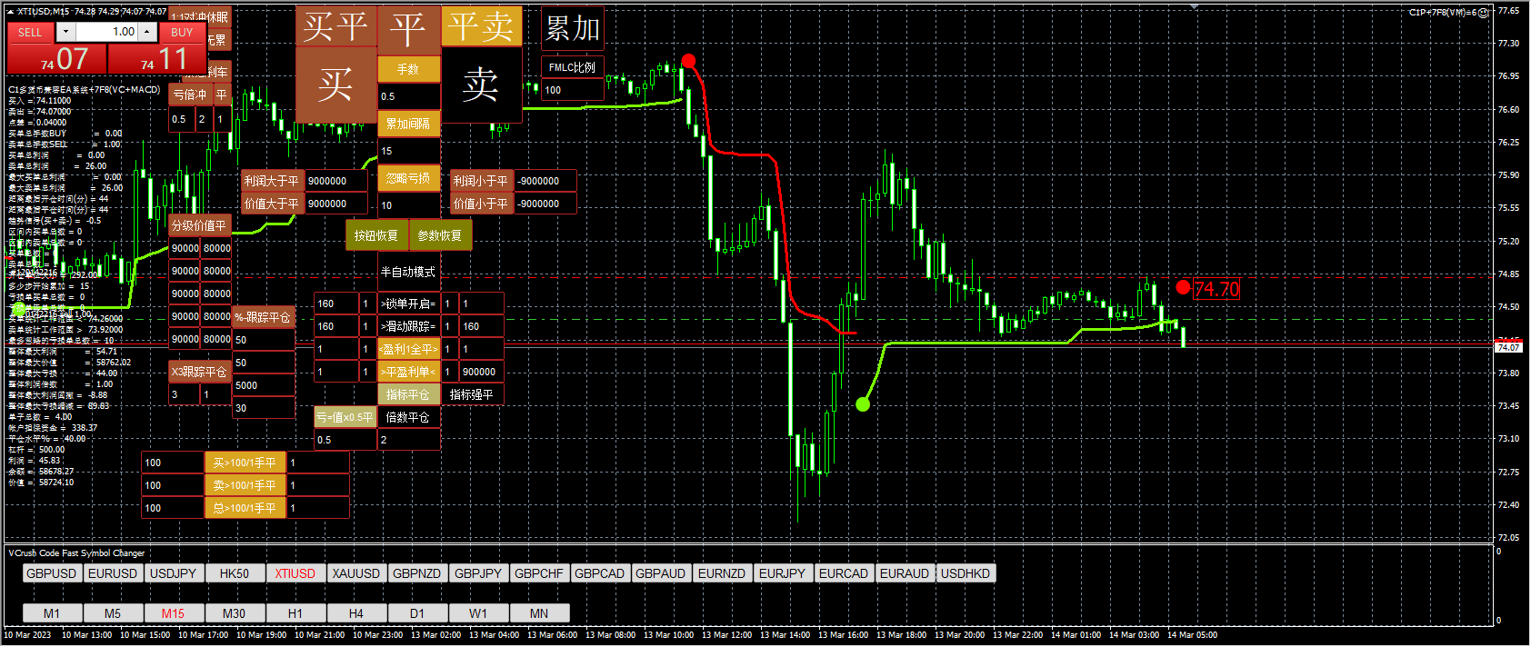
Task: Click the %-跟踪平仓 button
Action: pos(263,317)
